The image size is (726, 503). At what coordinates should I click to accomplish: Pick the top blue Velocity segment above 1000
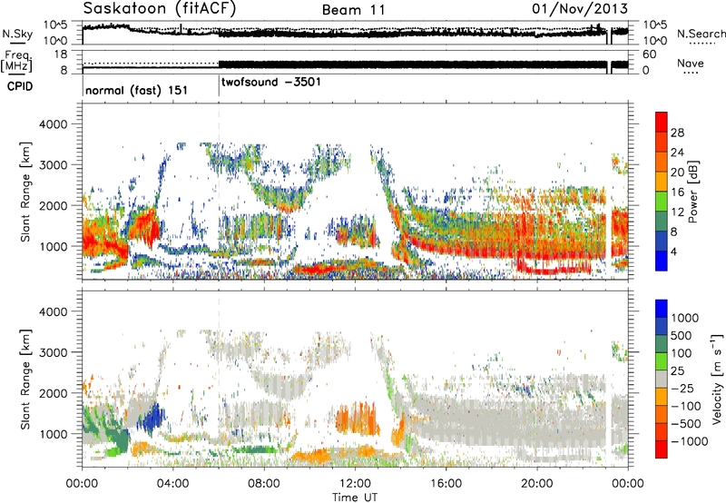(x=662, y=309)
